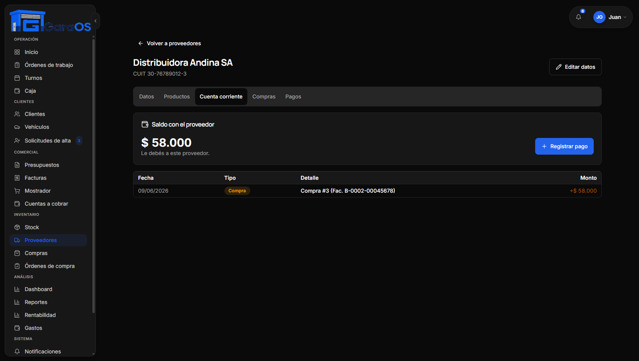Click the Rentabilidad chart icon
The image size is (639, 361).
click(17, 315)
